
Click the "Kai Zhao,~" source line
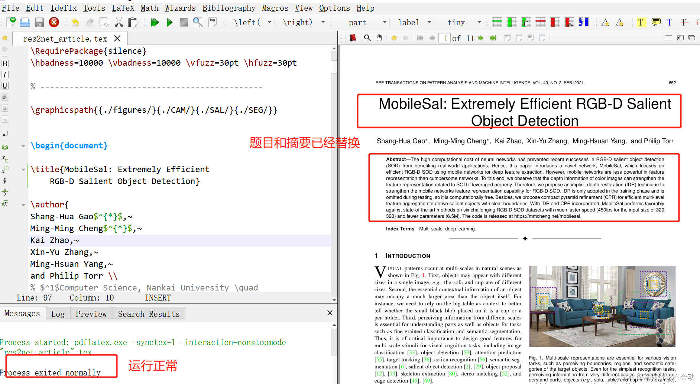coord(55,240)
